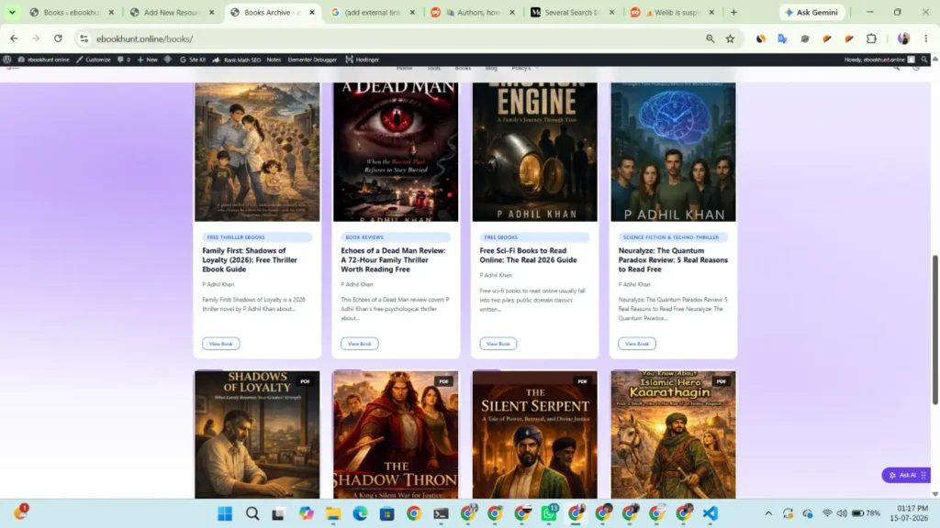Viewport: 940px width, 528px height.
Task: Open the WordPress logo menu in admin bar
Action: 7,60
